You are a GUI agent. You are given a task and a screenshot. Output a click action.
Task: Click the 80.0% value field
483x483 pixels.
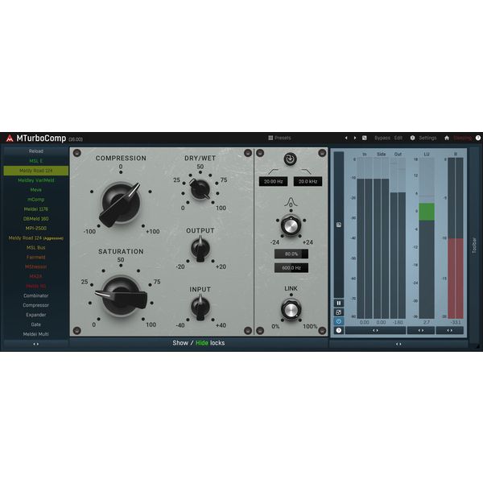[291, 254]
